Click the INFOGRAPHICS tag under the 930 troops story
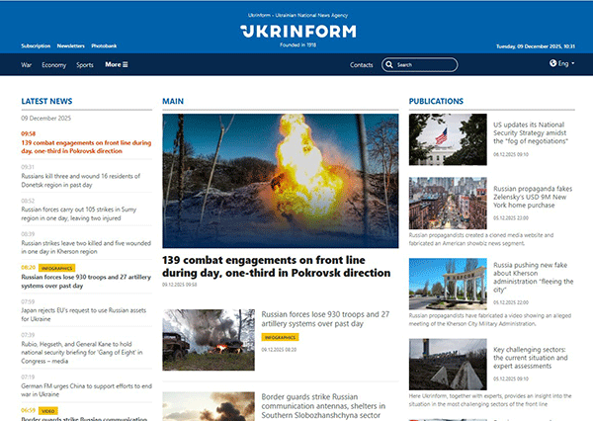Screen dimensions: 593x421 click(280, 337)
